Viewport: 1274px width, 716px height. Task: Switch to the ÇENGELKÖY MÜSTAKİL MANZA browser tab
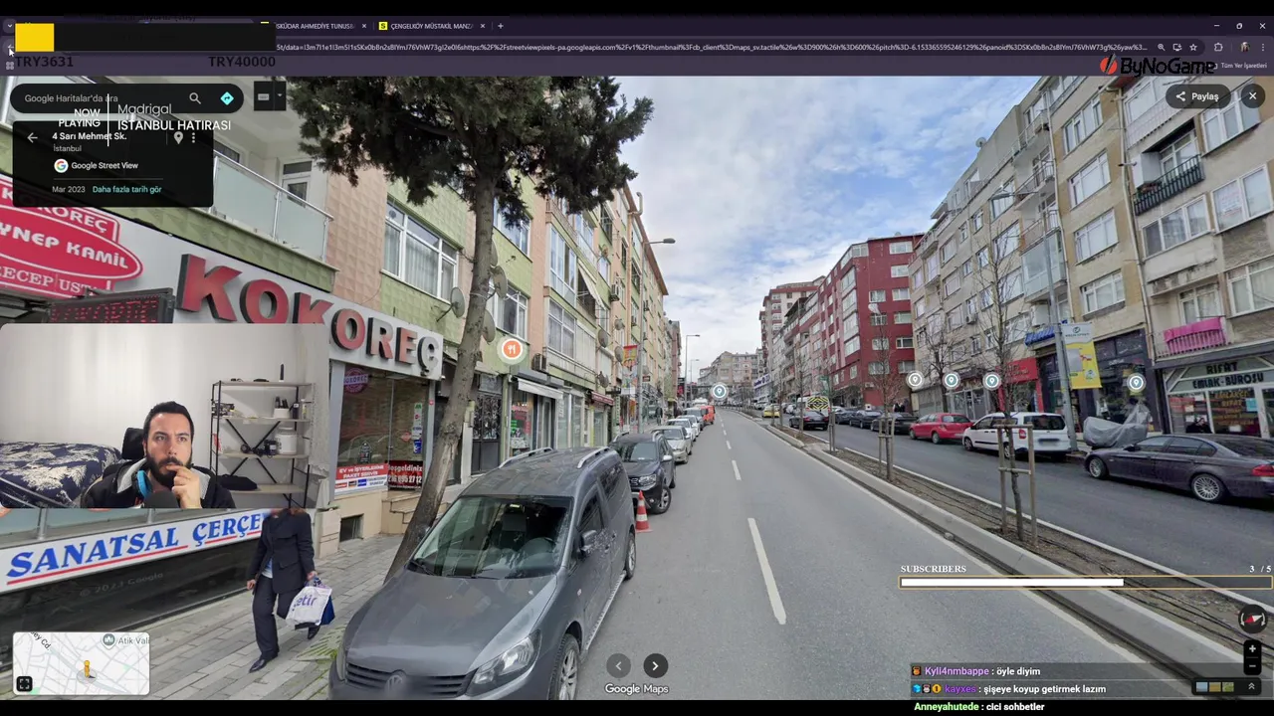(430, 26)
